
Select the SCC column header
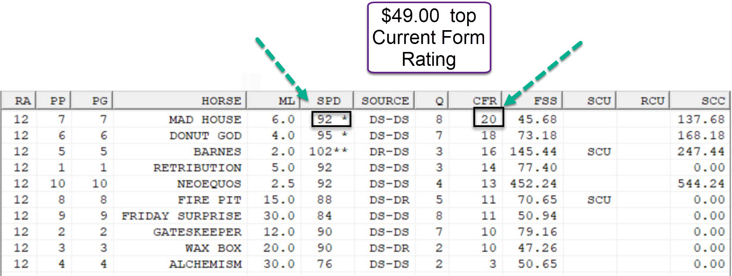pyautogui.click(x=713, y=101)
